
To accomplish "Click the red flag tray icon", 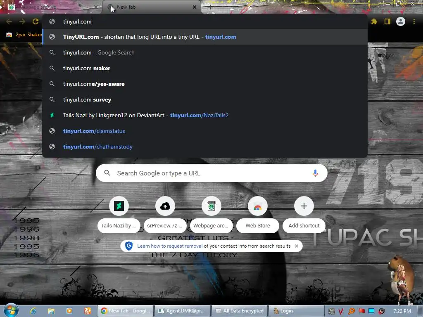I will (x=361, y=311).
